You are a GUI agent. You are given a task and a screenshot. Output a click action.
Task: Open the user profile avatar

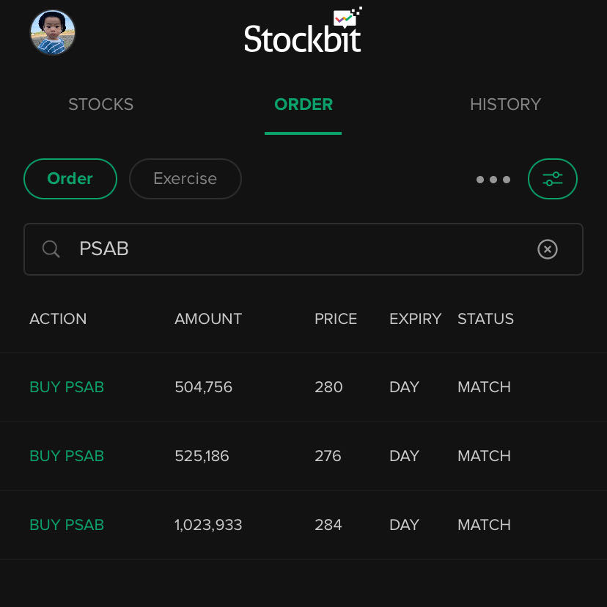[53, 32]
